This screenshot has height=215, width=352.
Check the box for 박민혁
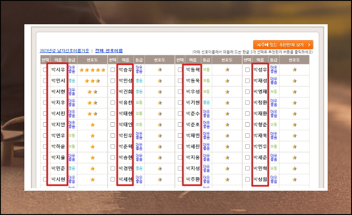tap(248, 169)
